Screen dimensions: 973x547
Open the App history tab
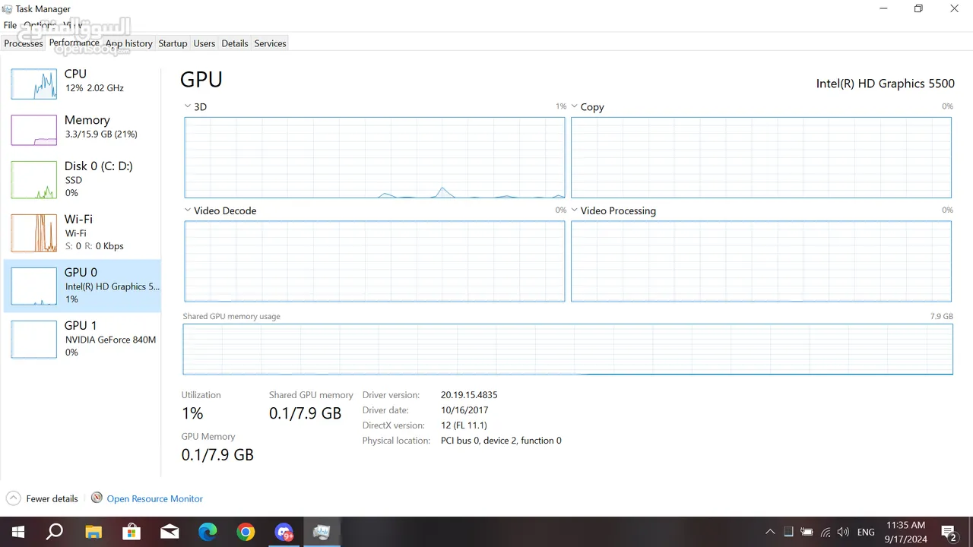[129, 43]
